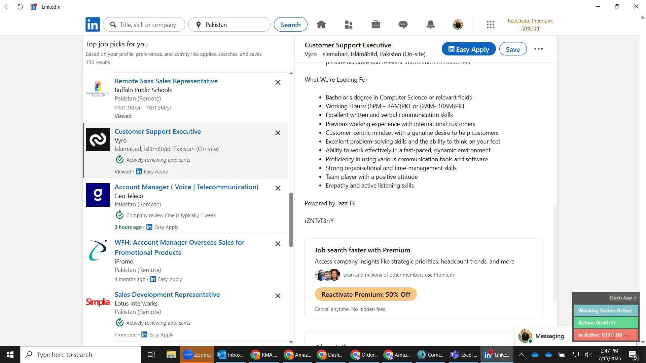
Task: Click job details pane scrollbar
Action: point(555,254)
